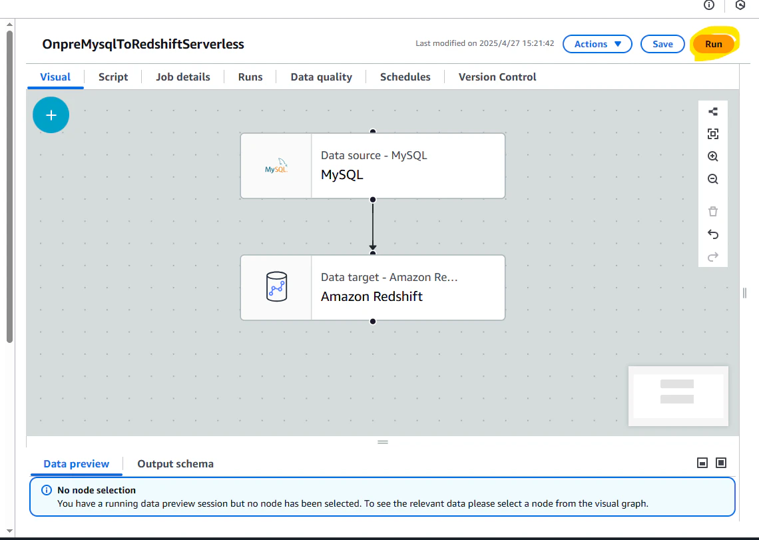This screenshot has height=540, width=759.
Task: Go to the Runs tab
Action: tap(250, 77)
